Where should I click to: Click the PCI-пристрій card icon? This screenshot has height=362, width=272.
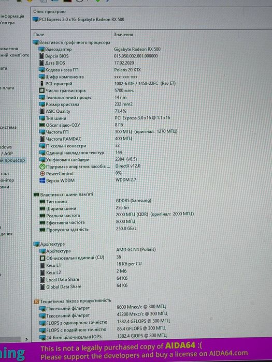coord(42,84)
